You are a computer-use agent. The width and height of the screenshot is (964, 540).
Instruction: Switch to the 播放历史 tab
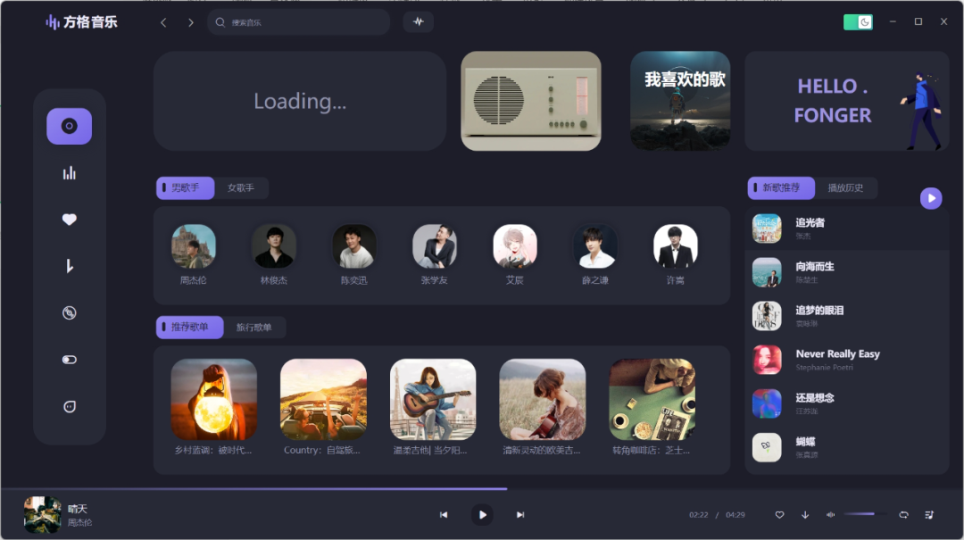pos(845,188)
